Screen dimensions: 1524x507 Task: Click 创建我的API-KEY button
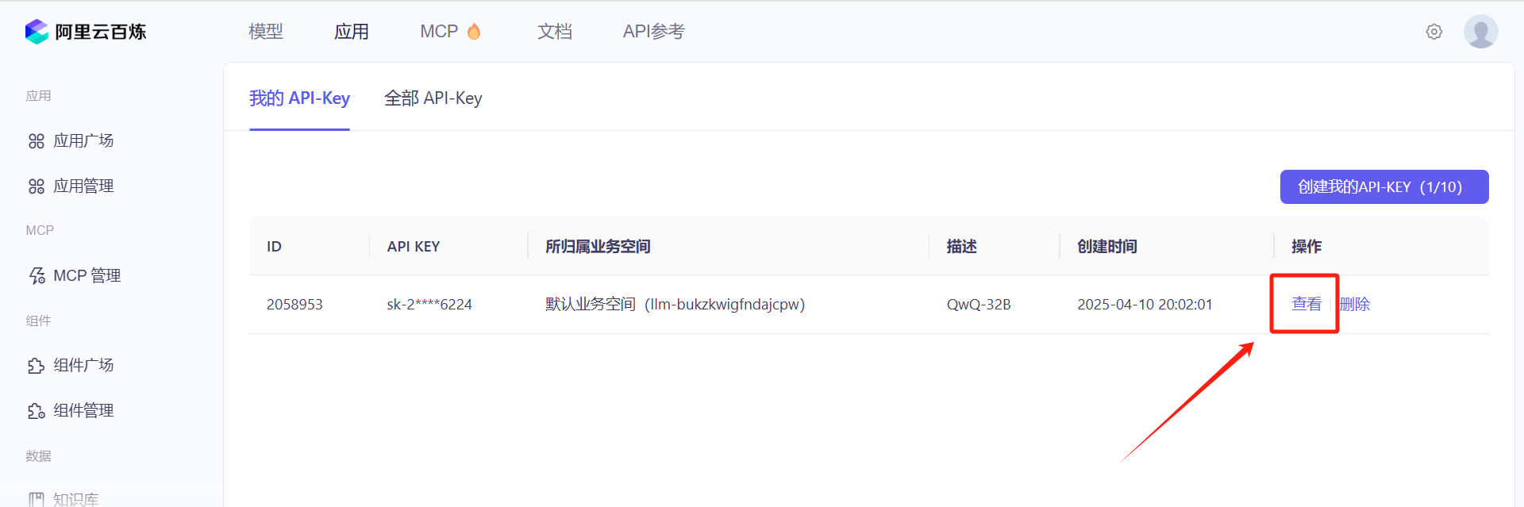click(x=1384, y=186)
